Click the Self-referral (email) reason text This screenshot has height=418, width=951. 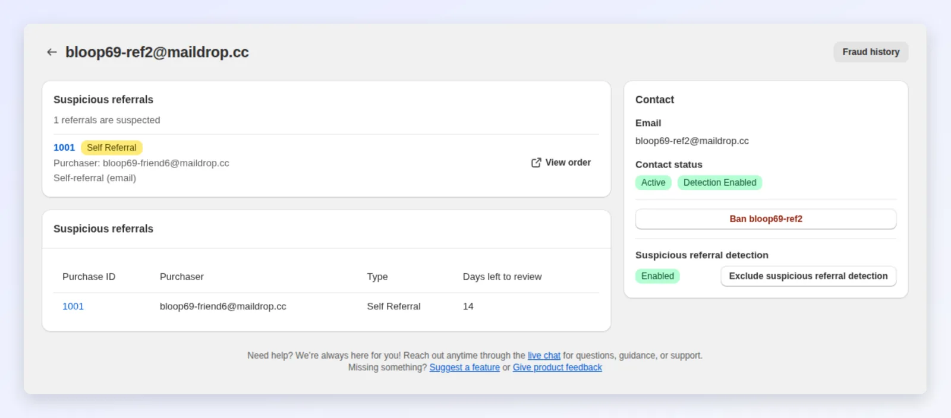[95, 178]
